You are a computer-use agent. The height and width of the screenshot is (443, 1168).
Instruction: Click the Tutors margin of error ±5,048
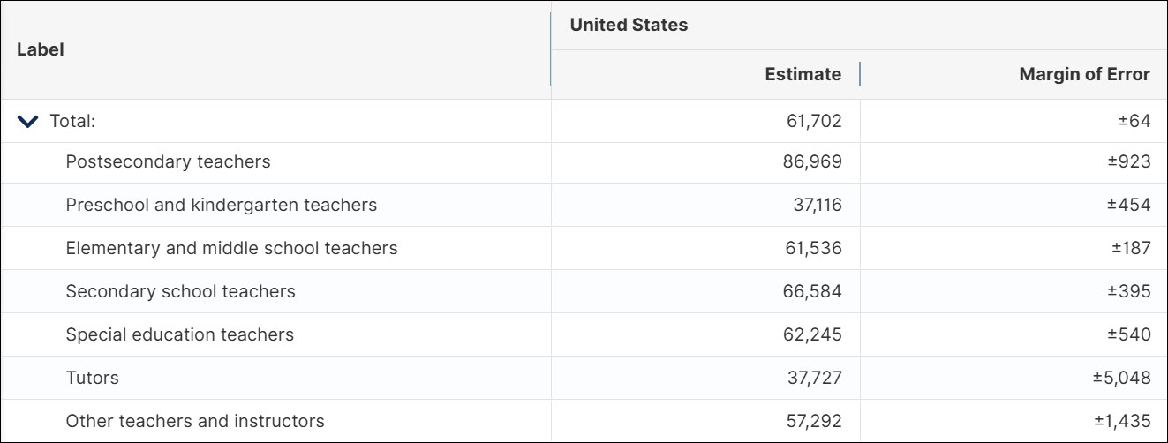(x=1121, y=378)
